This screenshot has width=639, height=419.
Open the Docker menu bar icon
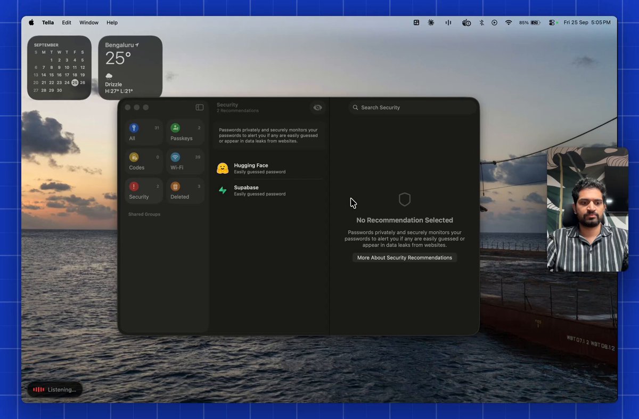(466, 22)
